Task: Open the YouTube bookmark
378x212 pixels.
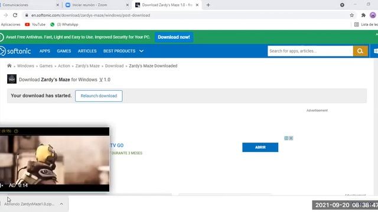Action: pos(35,25)
